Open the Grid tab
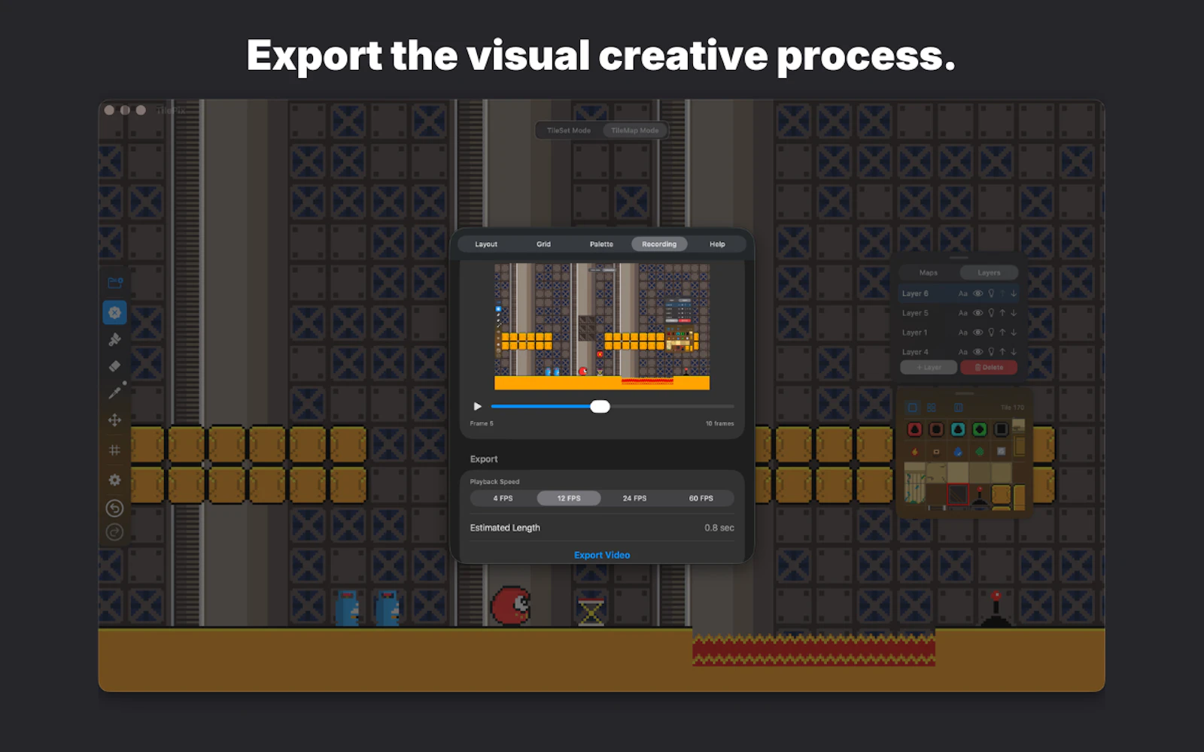Viewport: 1204px width, 752px height. point(543,244)
